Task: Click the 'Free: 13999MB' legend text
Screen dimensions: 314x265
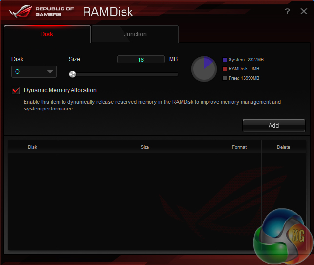Action: click(x=244, y=78)
